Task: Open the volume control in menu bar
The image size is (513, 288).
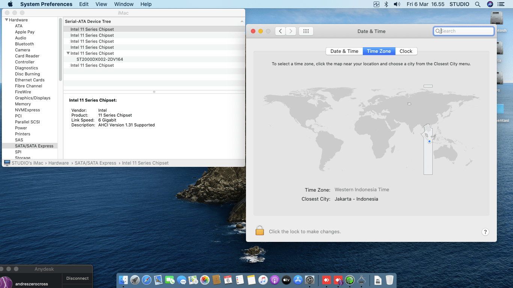Action: tap(397, 4)
